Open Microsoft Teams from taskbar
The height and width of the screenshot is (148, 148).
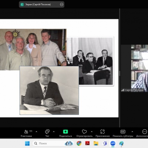(x=105, y=144)
